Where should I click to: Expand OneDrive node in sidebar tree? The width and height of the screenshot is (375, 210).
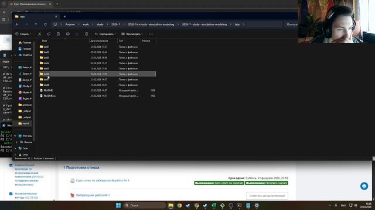[15, 55]
